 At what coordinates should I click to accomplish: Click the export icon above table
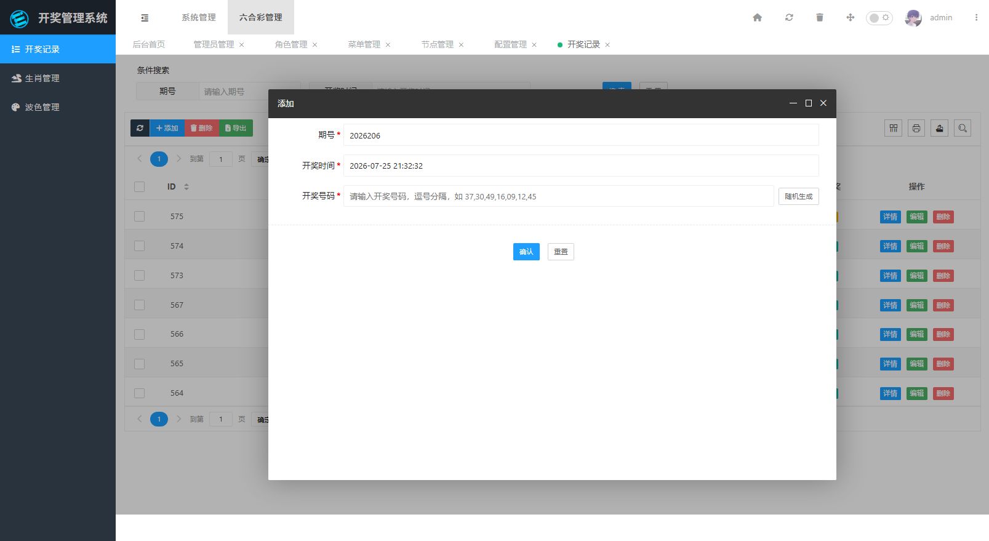[939, 128]
